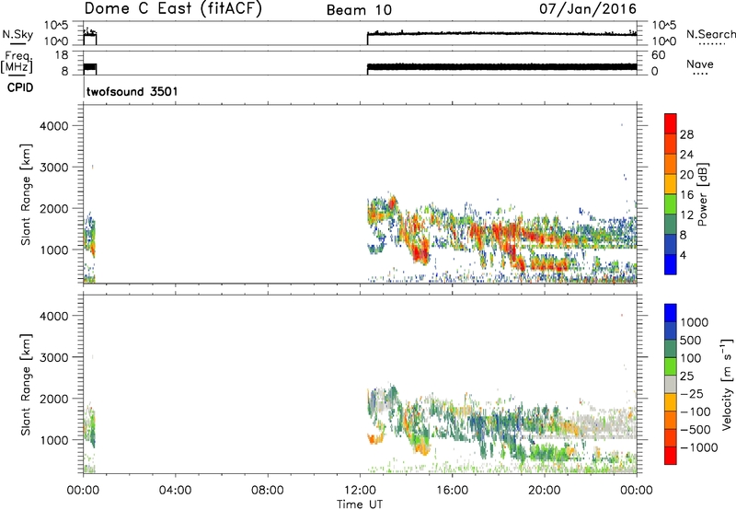Click the bright blue bottom segment of Power color bar

tap(671, 265)
